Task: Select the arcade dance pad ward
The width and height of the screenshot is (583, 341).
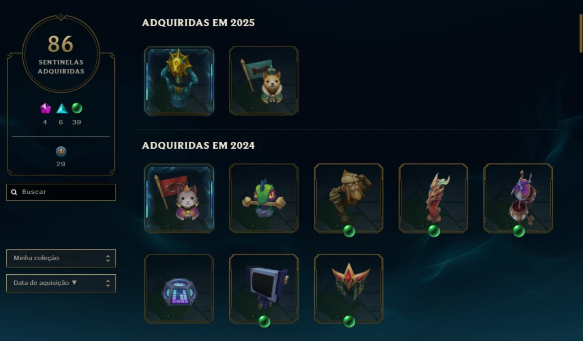Action: tap(179, 289)
